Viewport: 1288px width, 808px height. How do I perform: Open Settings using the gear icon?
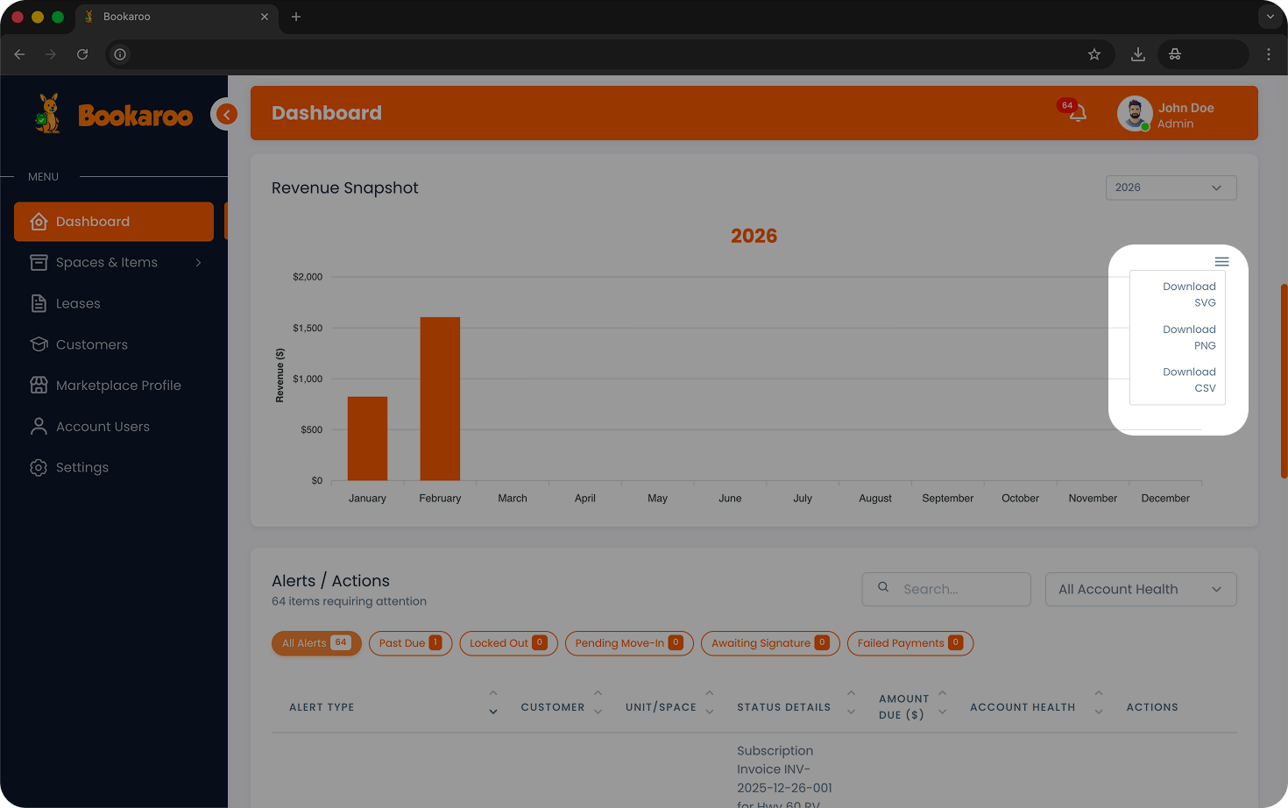(39, 467)
